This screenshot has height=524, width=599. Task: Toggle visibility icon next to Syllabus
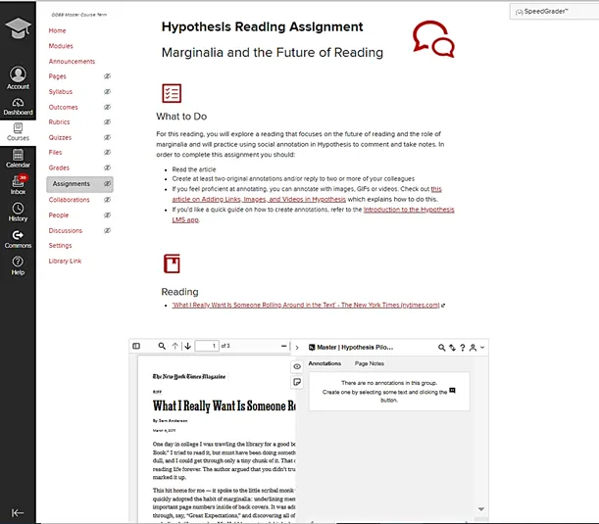pyautogui.click(x=107, y=91)
